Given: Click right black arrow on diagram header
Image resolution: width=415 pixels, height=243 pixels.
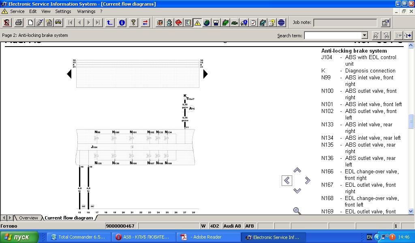Looking at the screenshot, I should [x=205, y=74].
